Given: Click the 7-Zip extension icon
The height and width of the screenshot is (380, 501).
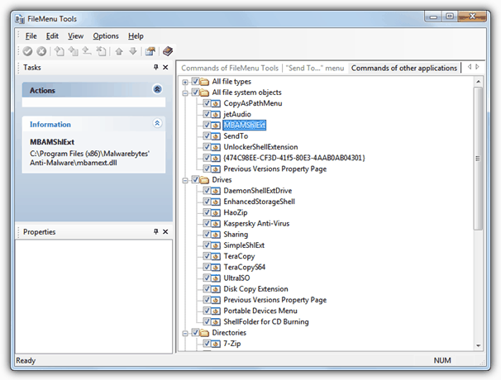Looking at the screenshot, I should point(217,344).
